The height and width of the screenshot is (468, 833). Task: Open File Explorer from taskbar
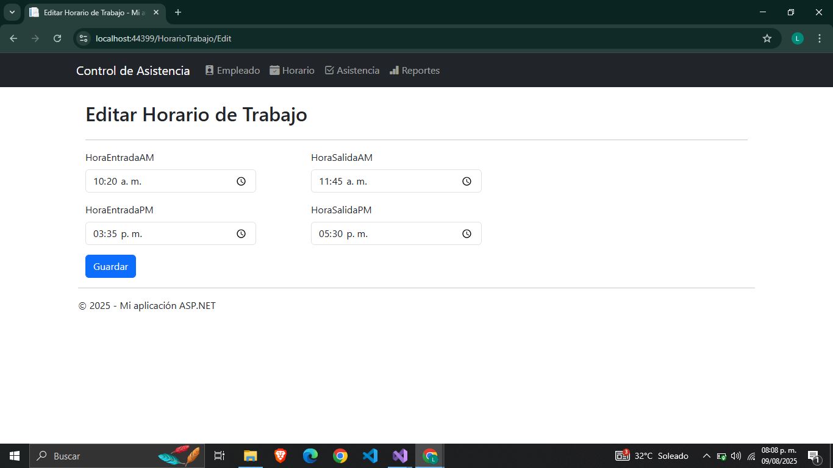coord(251,456)
